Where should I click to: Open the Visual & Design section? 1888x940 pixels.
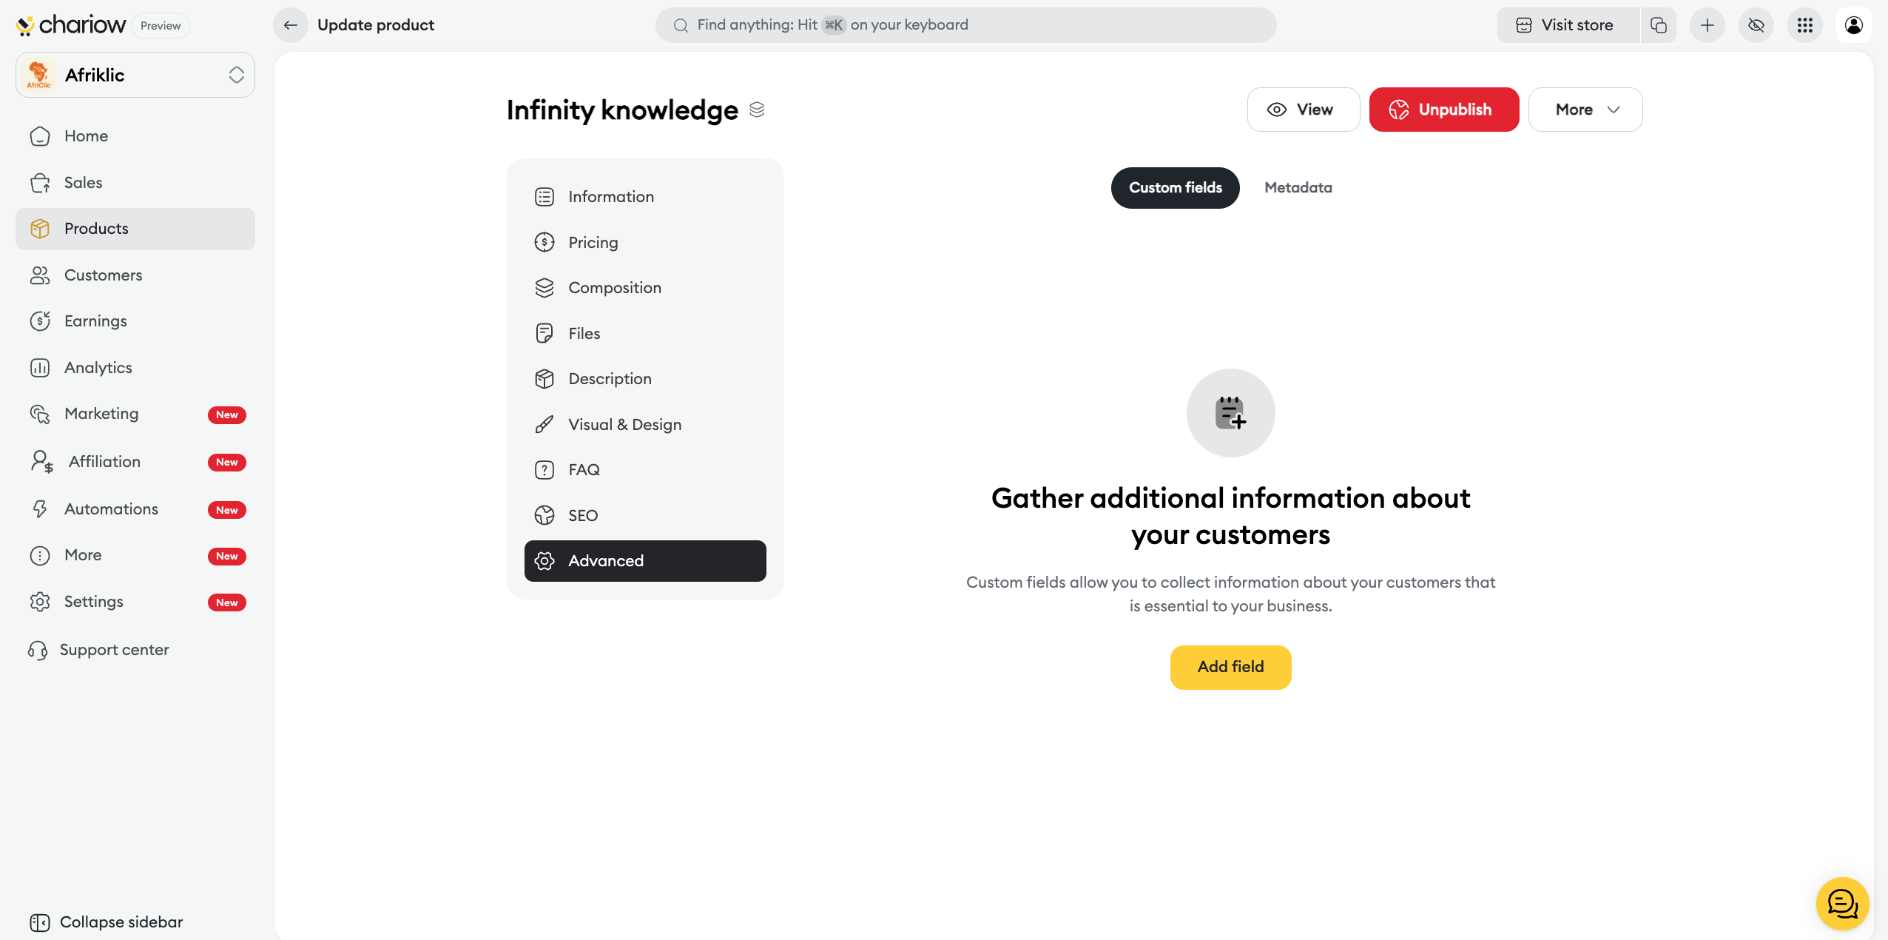624,424
